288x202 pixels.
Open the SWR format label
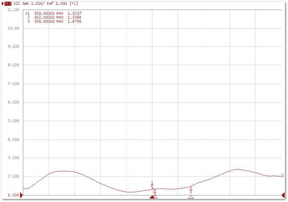point(25,3)
